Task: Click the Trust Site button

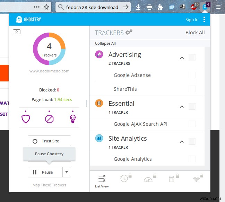Action: pyautogui.click(x=49, y=141)
